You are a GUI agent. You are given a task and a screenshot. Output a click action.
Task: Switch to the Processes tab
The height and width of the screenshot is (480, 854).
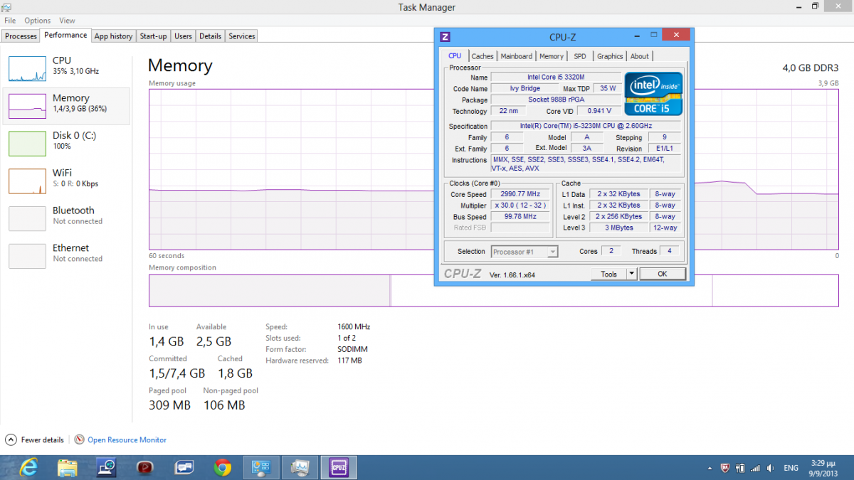21,36
